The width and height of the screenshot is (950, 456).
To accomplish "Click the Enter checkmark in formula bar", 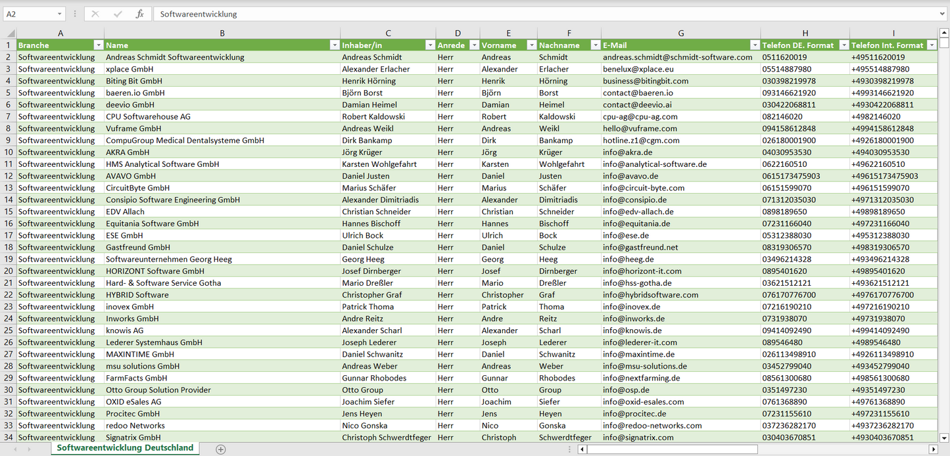I will (118, 14).
